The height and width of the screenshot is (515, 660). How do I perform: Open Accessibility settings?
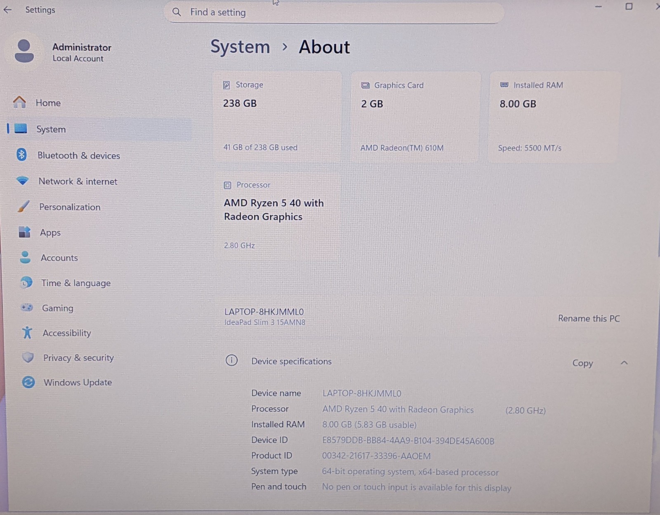pos(67,333)
